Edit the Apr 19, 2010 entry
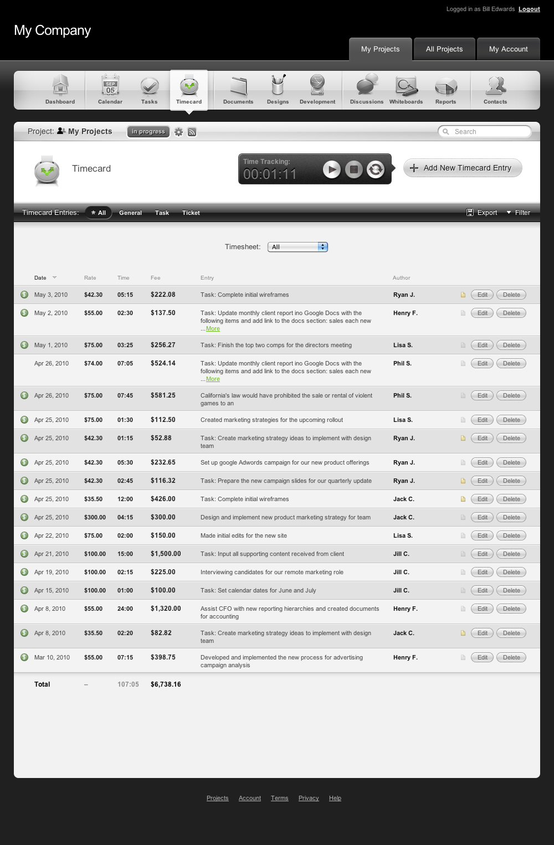 tap(482, 573)
